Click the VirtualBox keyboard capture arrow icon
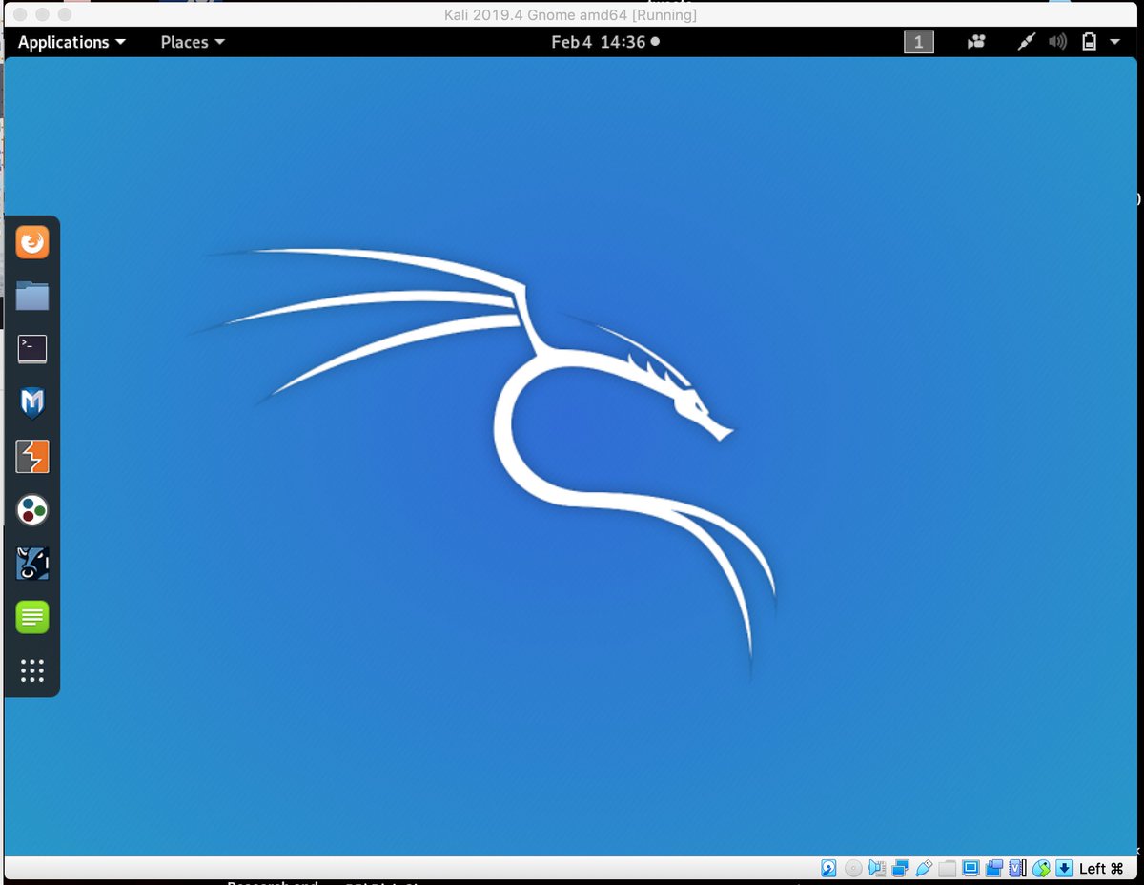 [1064, 868]
